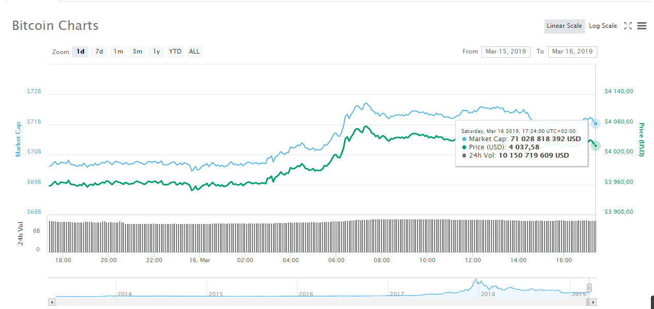The width and height of the screenshot is (654, 309).
Task: Click the Price (USD) axis title
Action: 642,140
